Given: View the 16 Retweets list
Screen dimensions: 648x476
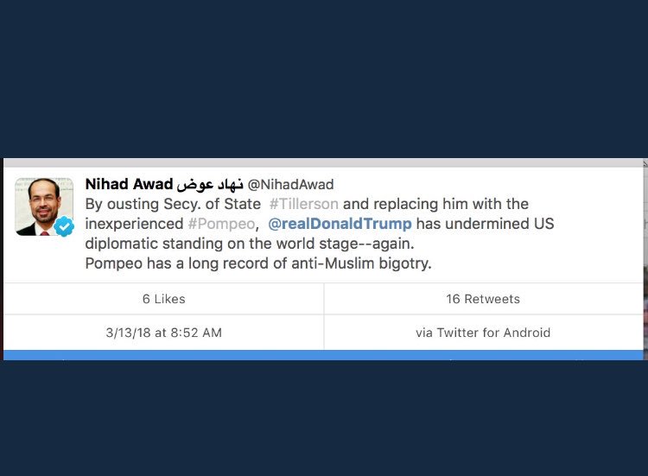Looking at the screenshot, I should pyautogui.click(x=483, y=299).
